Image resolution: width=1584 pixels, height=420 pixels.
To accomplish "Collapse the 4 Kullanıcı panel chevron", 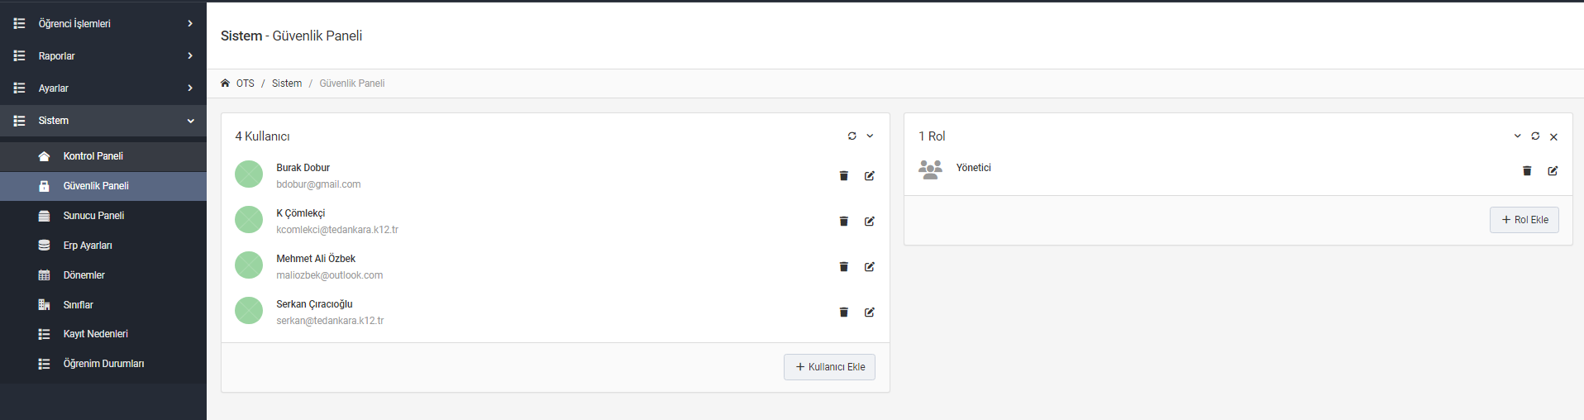I will (870, 136).
